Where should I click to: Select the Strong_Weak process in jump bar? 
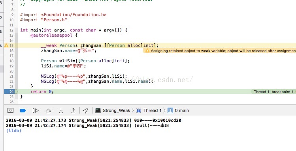coord(113,110)
